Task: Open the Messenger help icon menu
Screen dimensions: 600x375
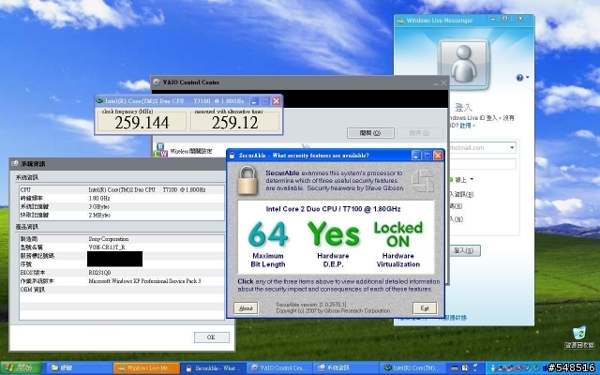Action: [x=522, y=78]
